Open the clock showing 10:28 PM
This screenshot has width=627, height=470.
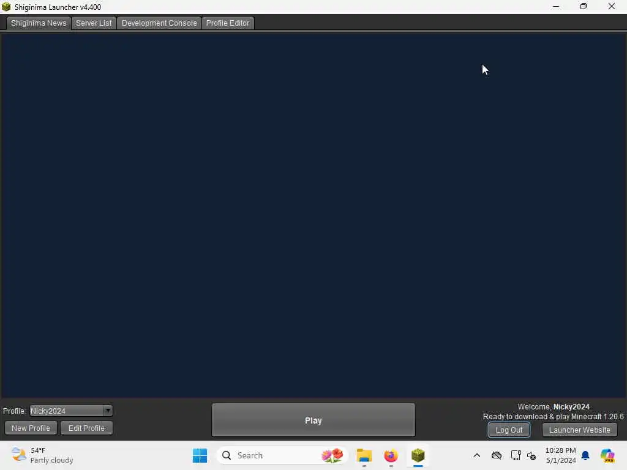(561, 455)
